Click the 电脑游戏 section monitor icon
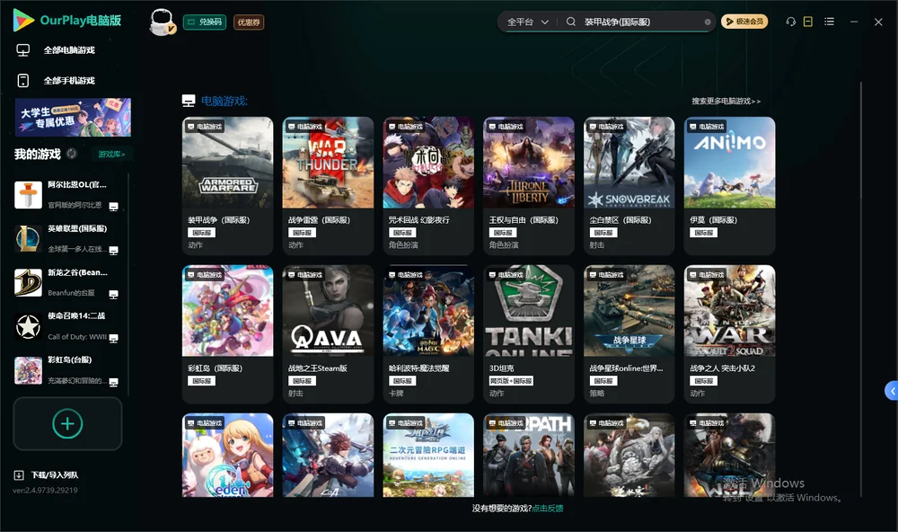The height and width of the screenshot is (532, 898). 189,101
